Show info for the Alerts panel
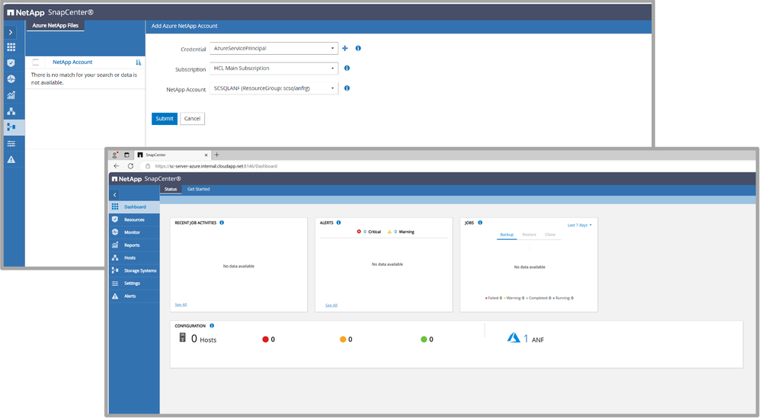 click(339, 223)
